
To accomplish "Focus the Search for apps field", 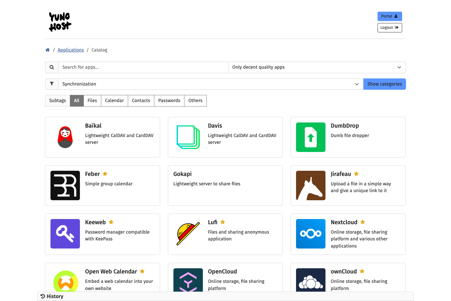I will [x=143, y=67].
